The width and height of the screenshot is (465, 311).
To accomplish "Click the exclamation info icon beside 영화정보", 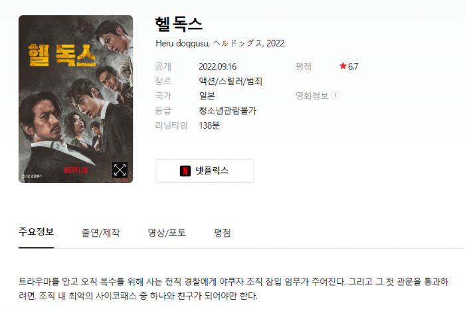I will click(335, 95).
